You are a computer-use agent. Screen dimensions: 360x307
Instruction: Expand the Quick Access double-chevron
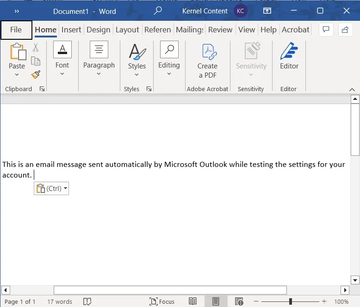point(17,11)
